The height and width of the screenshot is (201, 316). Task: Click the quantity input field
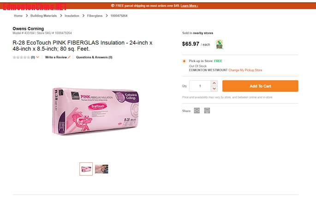pos(200,86)
